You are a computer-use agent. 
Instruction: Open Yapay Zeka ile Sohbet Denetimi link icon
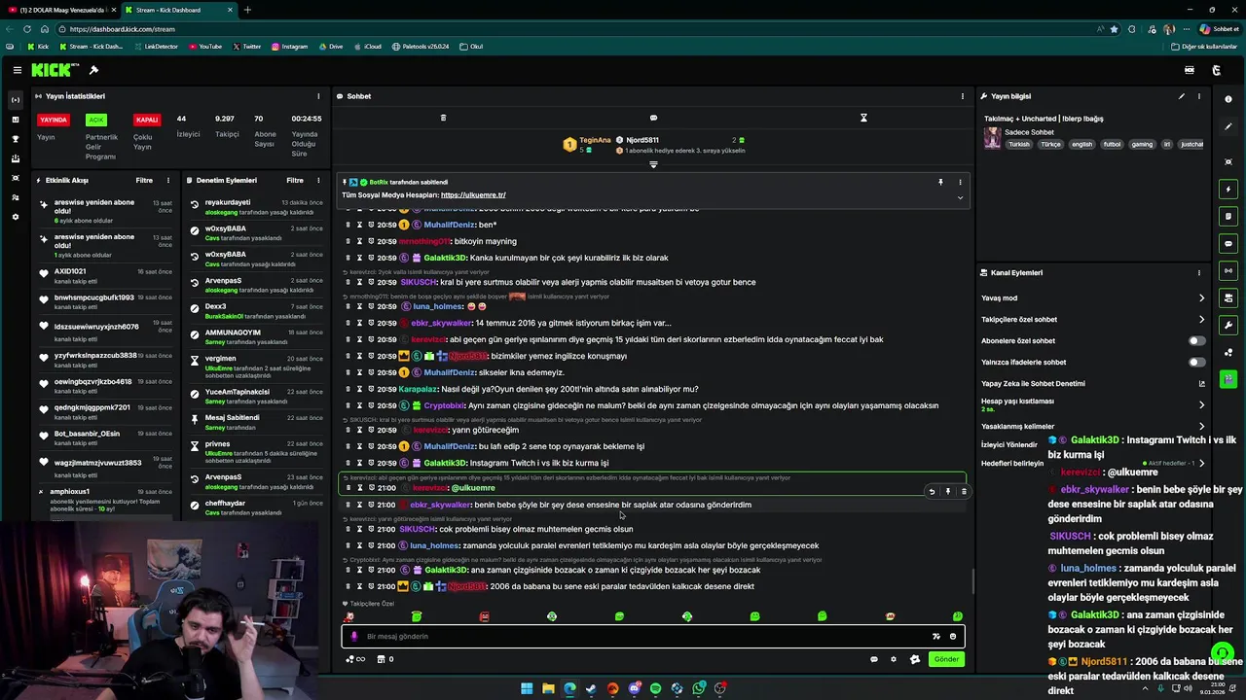point(1201,383)
